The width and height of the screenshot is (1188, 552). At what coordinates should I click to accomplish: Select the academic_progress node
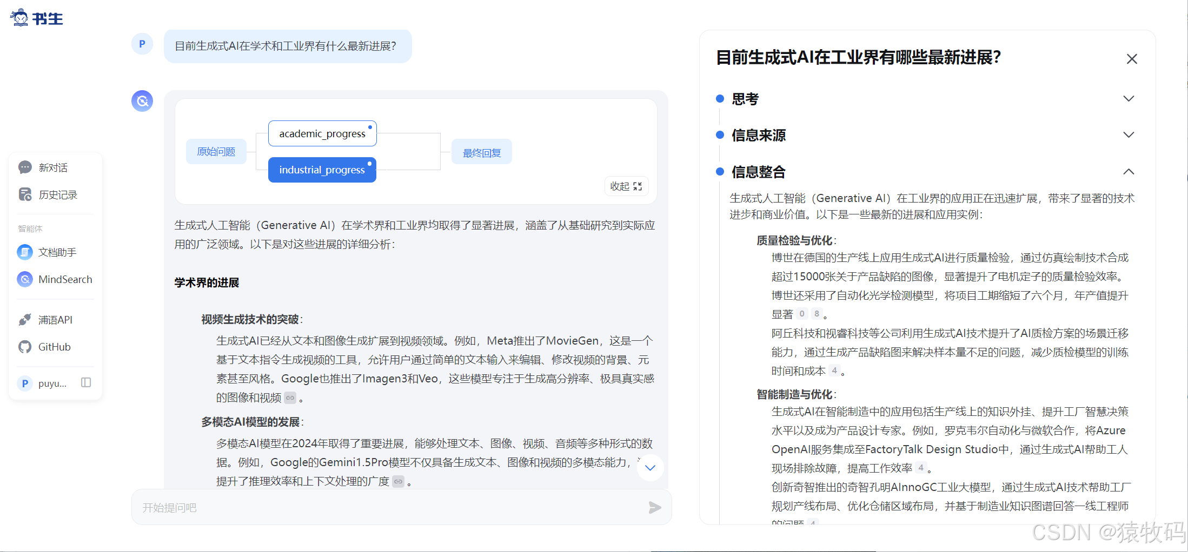tap(322, 133)
